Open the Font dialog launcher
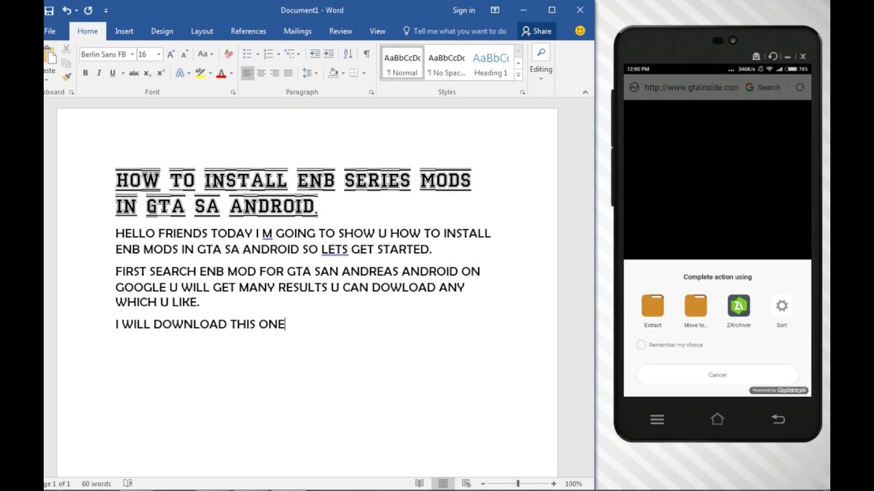This screenshot has height=491, width=874. (x=233, y=92)
